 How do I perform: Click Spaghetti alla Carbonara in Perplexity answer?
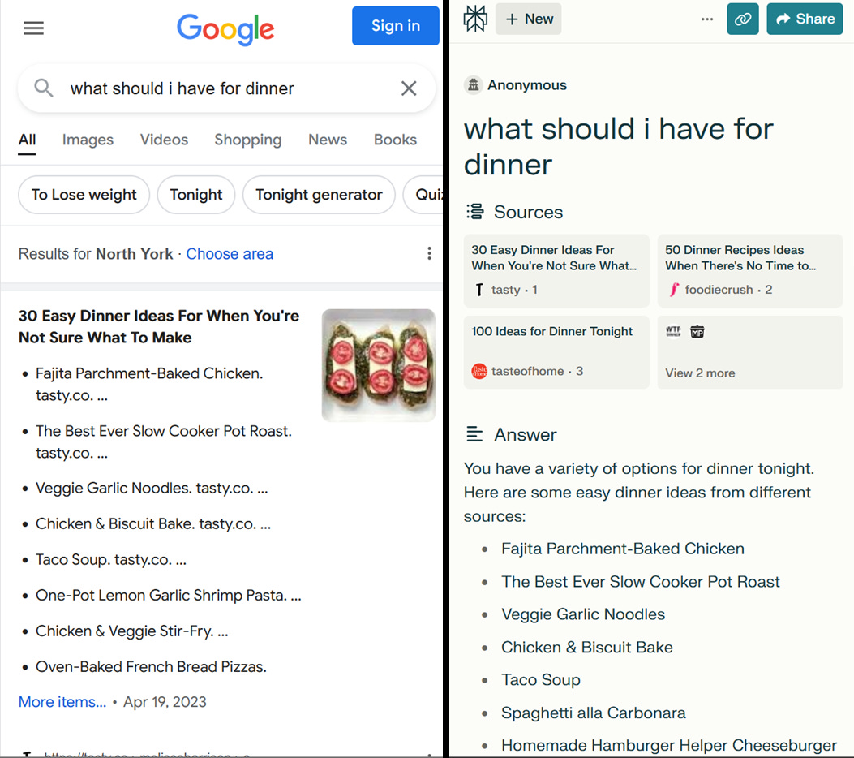(x=593, y=713)
